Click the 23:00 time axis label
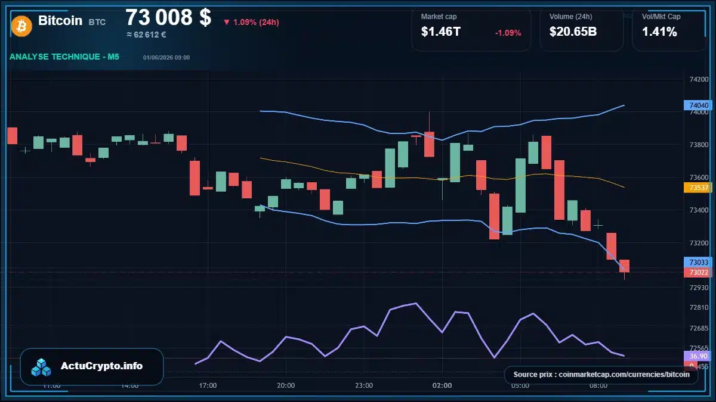The width and height of the screenshot is (716, 402). (x=364, y=385)
